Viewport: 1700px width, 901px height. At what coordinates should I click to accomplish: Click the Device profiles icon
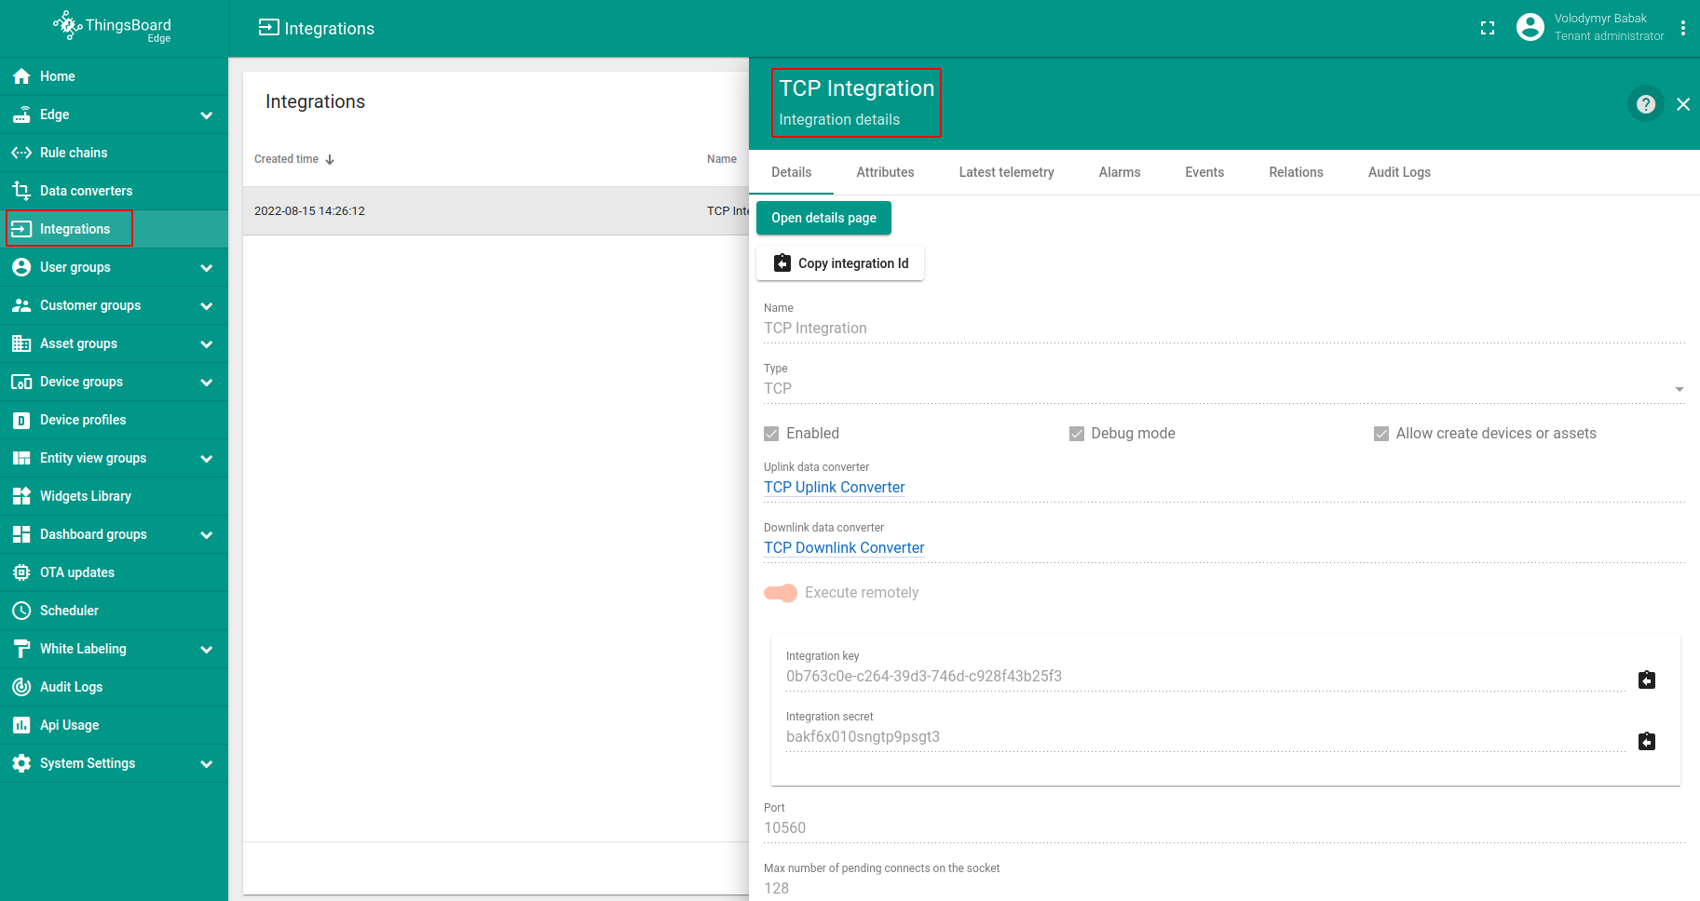pyautogui.click(x=21, y=420)
